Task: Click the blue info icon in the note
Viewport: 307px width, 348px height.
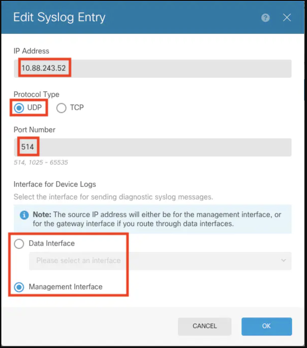Action: [x=24, y=215]
